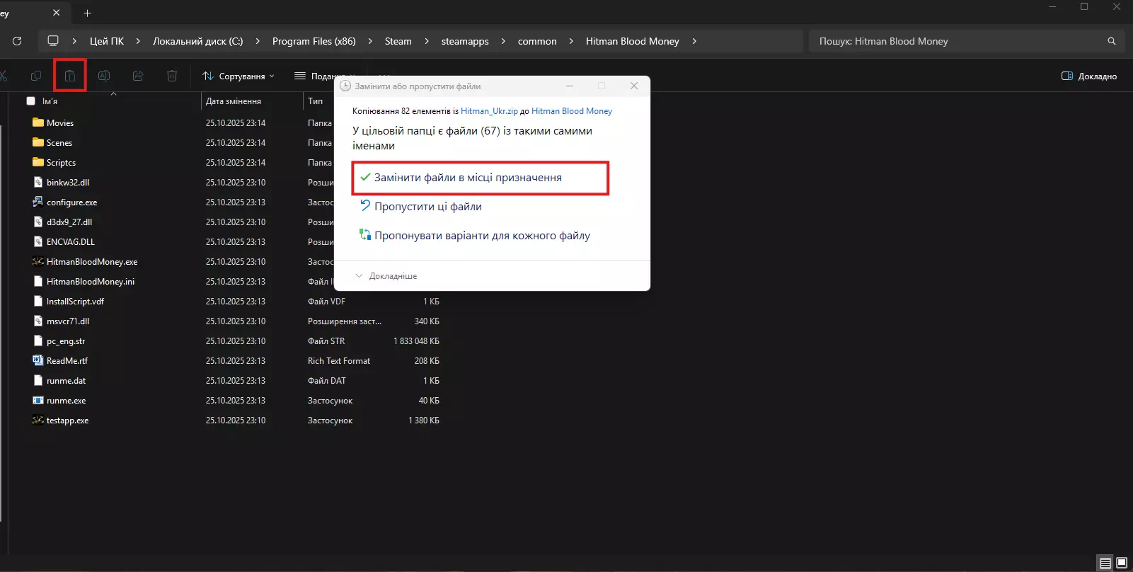Image resolution: width=1133 pixels, height=572 pixels.
Task: Click the binkw32.dll file icon
Action: click(x=38, y=182)
